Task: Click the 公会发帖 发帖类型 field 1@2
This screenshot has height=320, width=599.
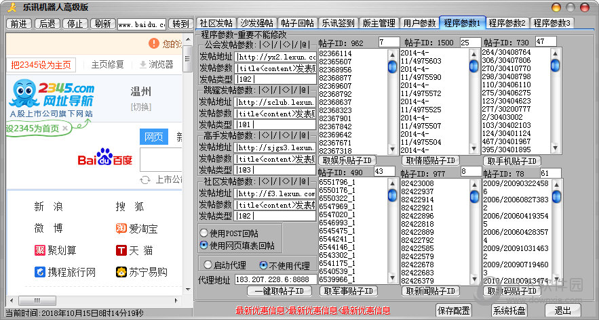Action: tap(275, 80)
